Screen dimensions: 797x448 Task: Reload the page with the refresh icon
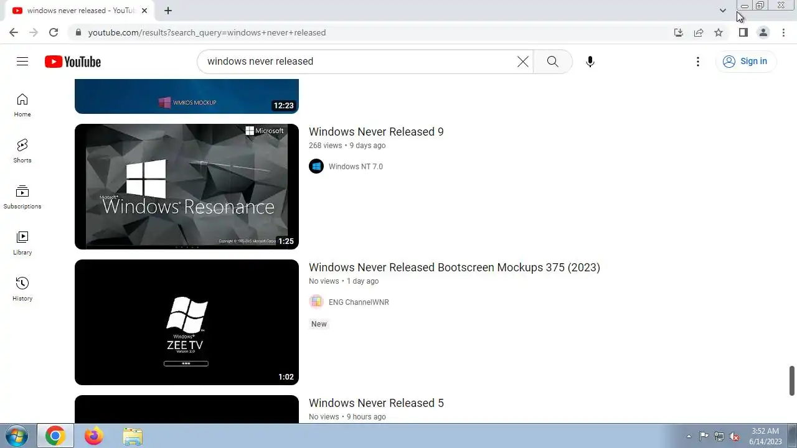[x=54, y=32]
